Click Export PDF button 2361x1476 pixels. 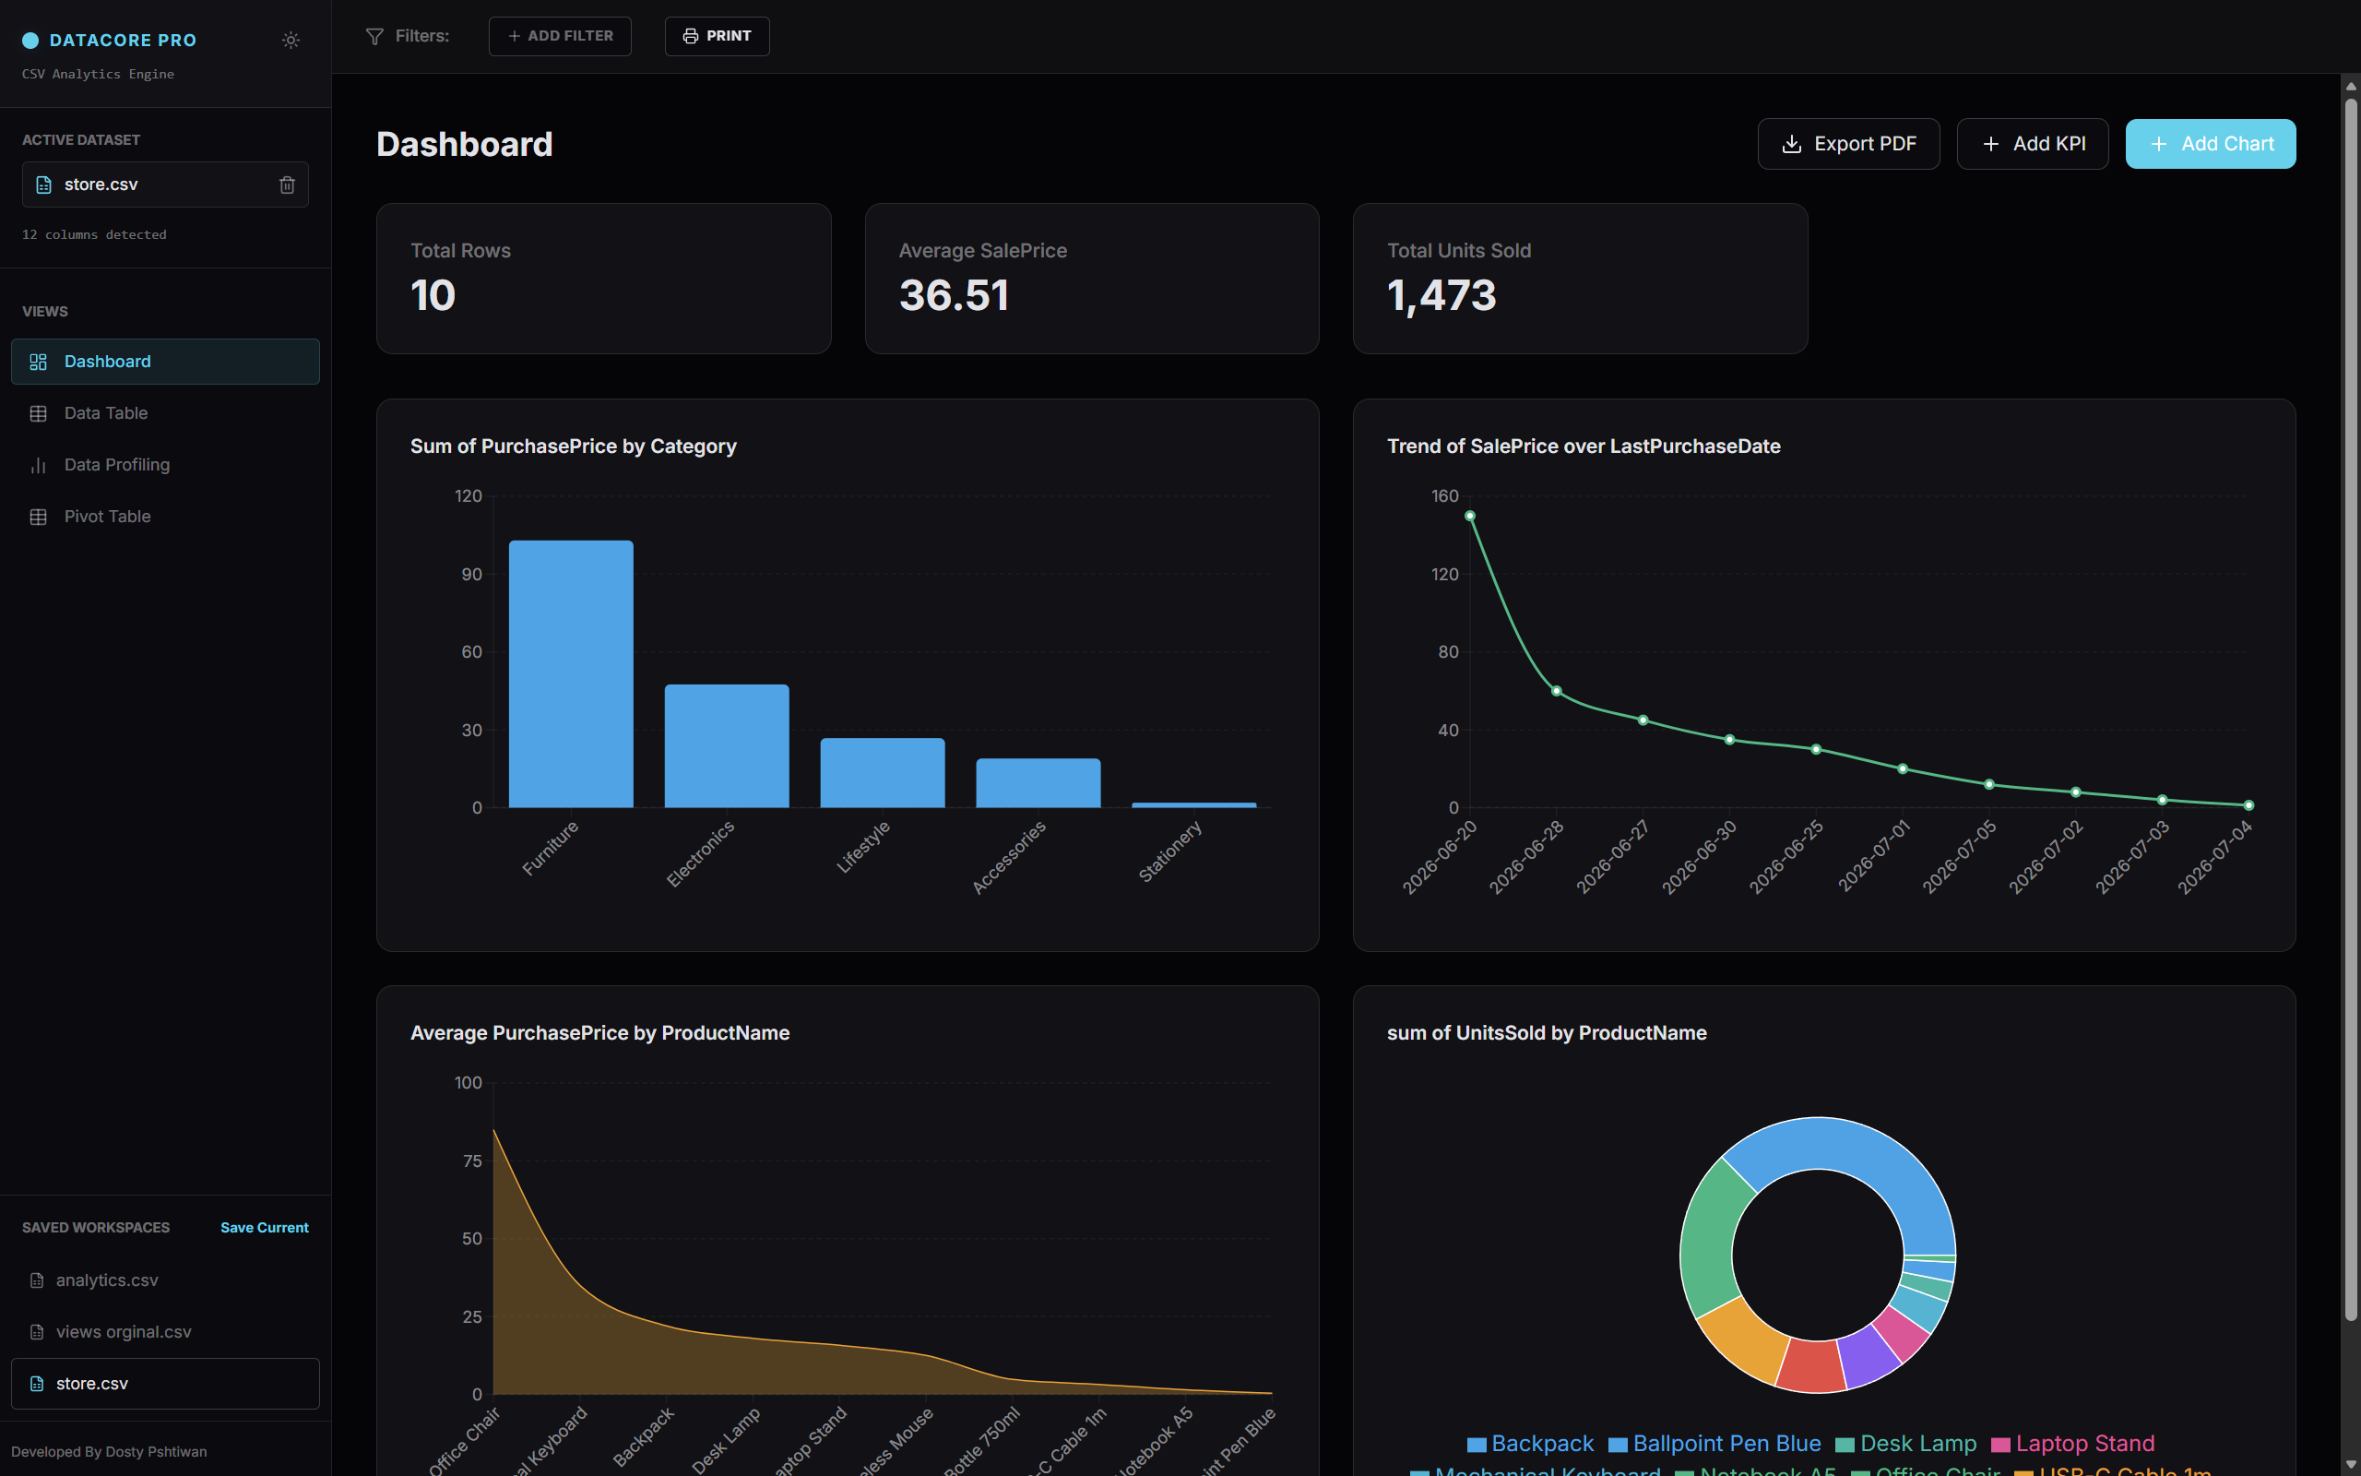pos(1849,144)
